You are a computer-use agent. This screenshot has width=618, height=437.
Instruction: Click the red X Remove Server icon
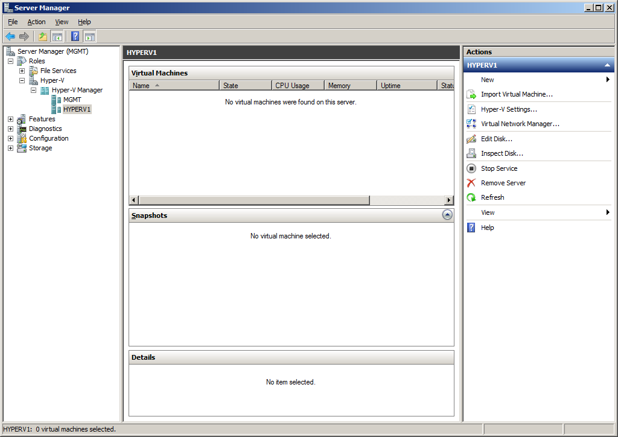pos(471,183)
